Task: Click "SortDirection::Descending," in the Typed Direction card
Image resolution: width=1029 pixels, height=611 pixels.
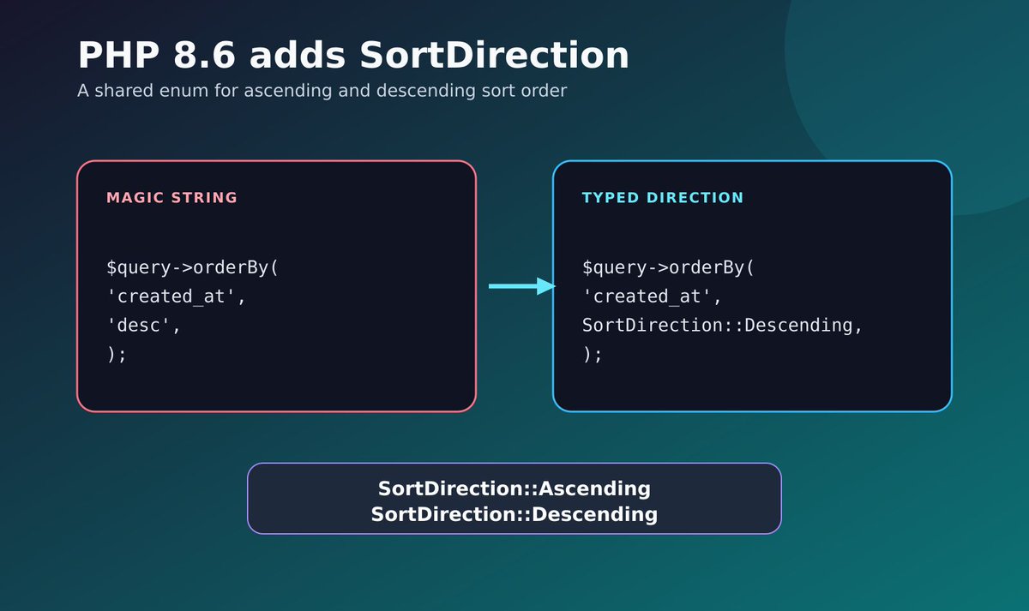Action: coord(723,326)
